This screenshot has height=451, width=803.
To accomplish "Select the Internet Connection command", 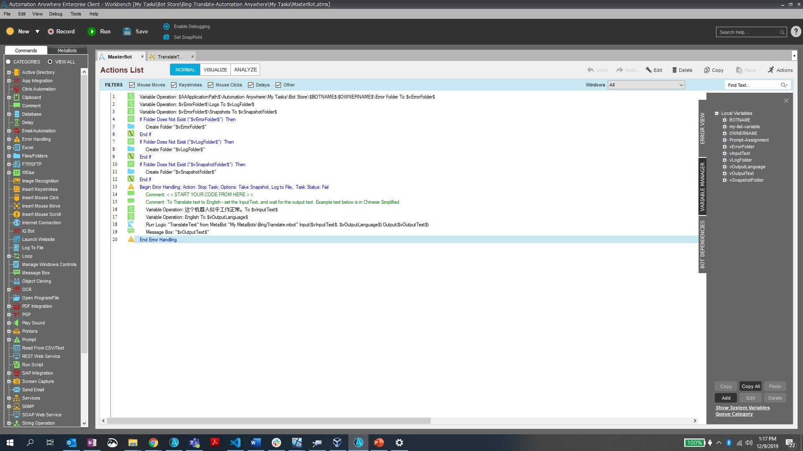I will 41,223.
